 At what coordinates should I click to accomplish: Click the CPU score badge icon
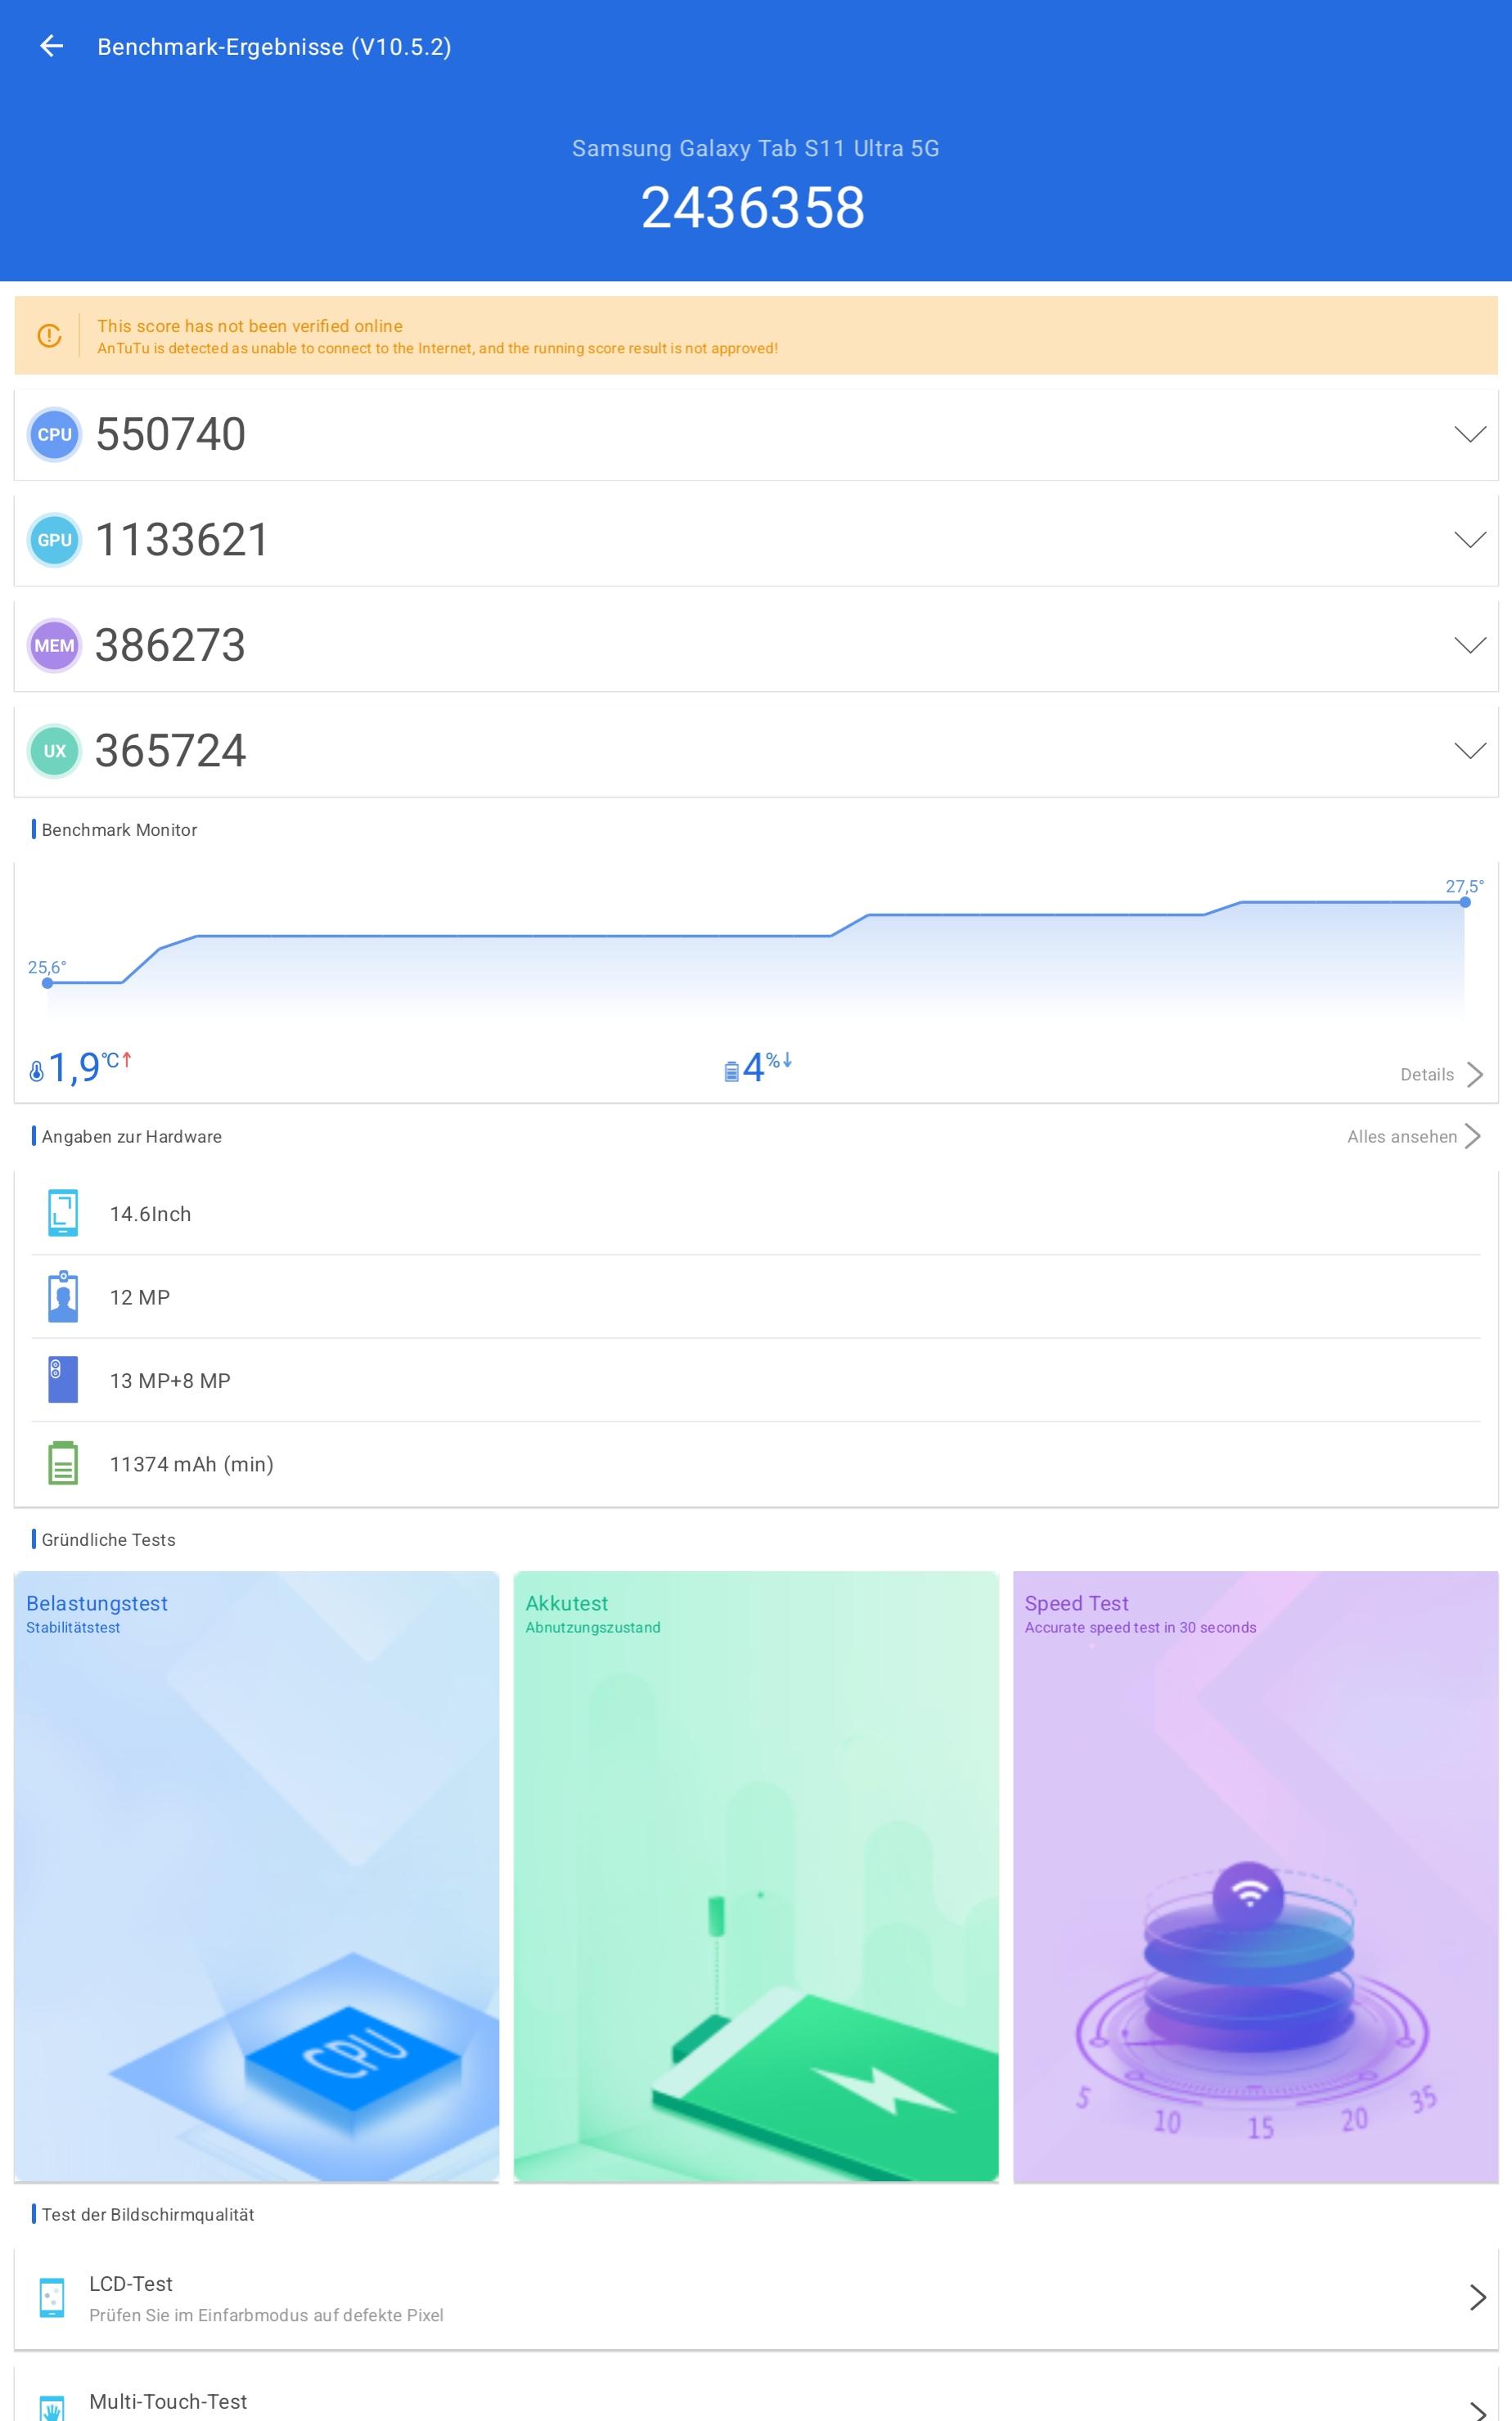coord(54,435)
